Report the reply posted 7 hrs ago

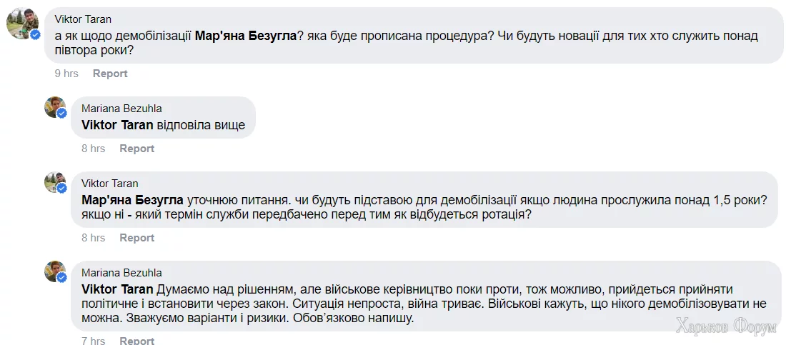tap(136, 341)
